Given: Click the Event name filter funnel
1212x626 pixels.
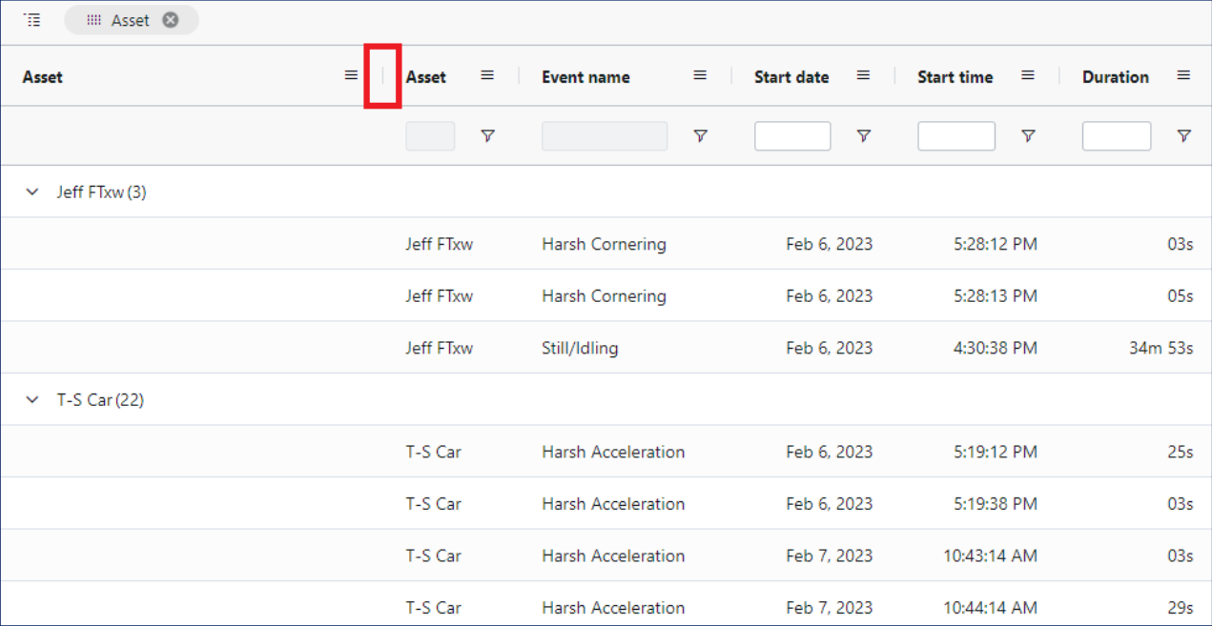Looking at the screenshot, I should click(x=700, y=136).
